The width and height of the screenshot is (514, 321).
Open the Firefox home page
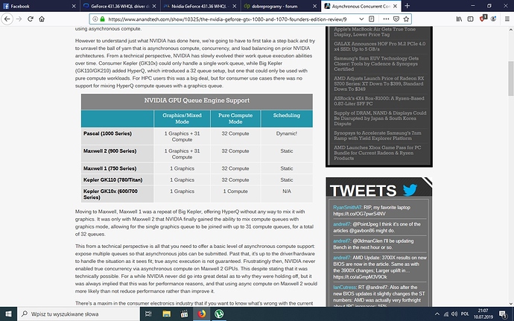coord(42,19)
